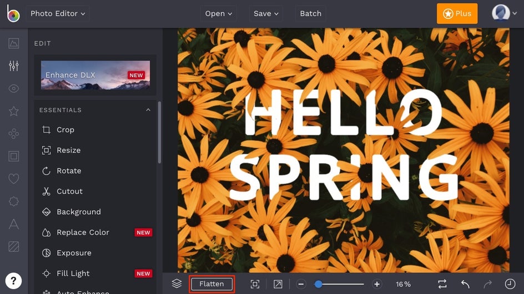This screenshot has height=294, width=524.
Task: Open the Enhance DLX thumbnail
Action: click(x=95, y=75)
